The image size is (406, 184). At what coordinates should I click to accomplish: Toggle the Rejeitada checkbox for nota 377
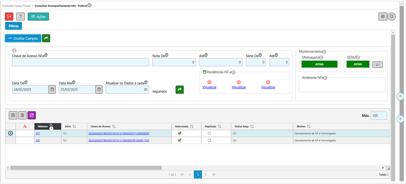point(209,134)
